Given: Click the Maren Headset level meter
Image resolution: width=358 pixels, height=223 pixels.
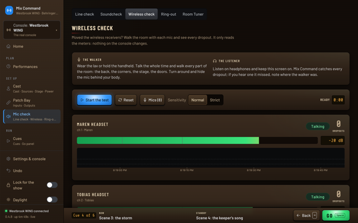Looking at the screenshot, I should click(197, 140).
